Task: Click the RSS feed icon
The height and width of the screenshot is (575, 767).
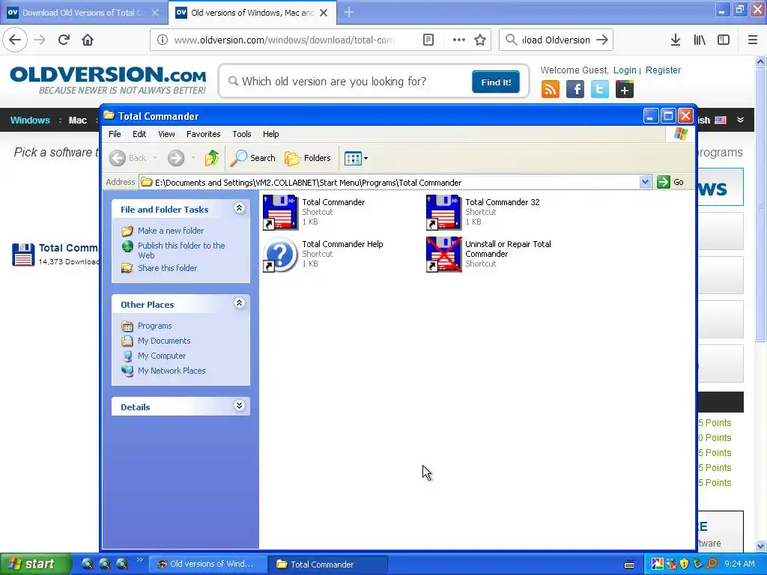Action: (551, 90)
